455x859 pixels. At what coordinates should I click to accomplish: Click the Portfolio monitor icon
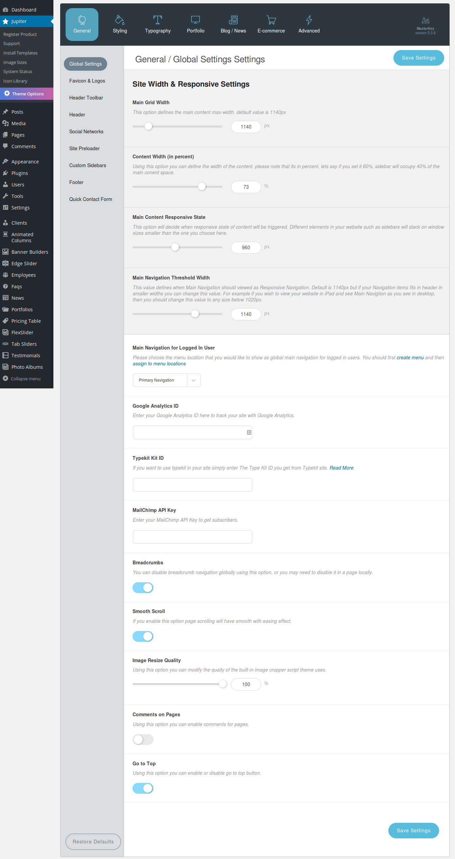click(195, 20)
